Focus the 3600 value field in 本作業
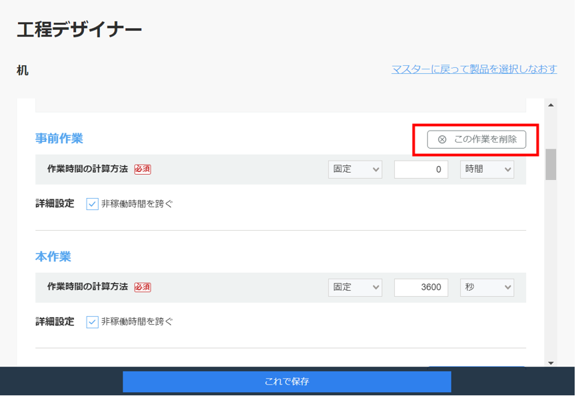This screenshot has height=396, width=576. 421,287
